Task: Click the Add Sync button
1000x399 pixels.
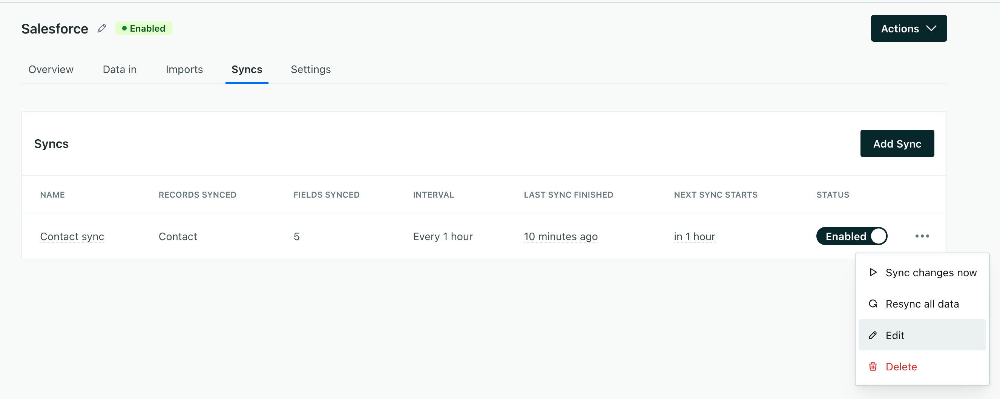Action: point(897,143)
